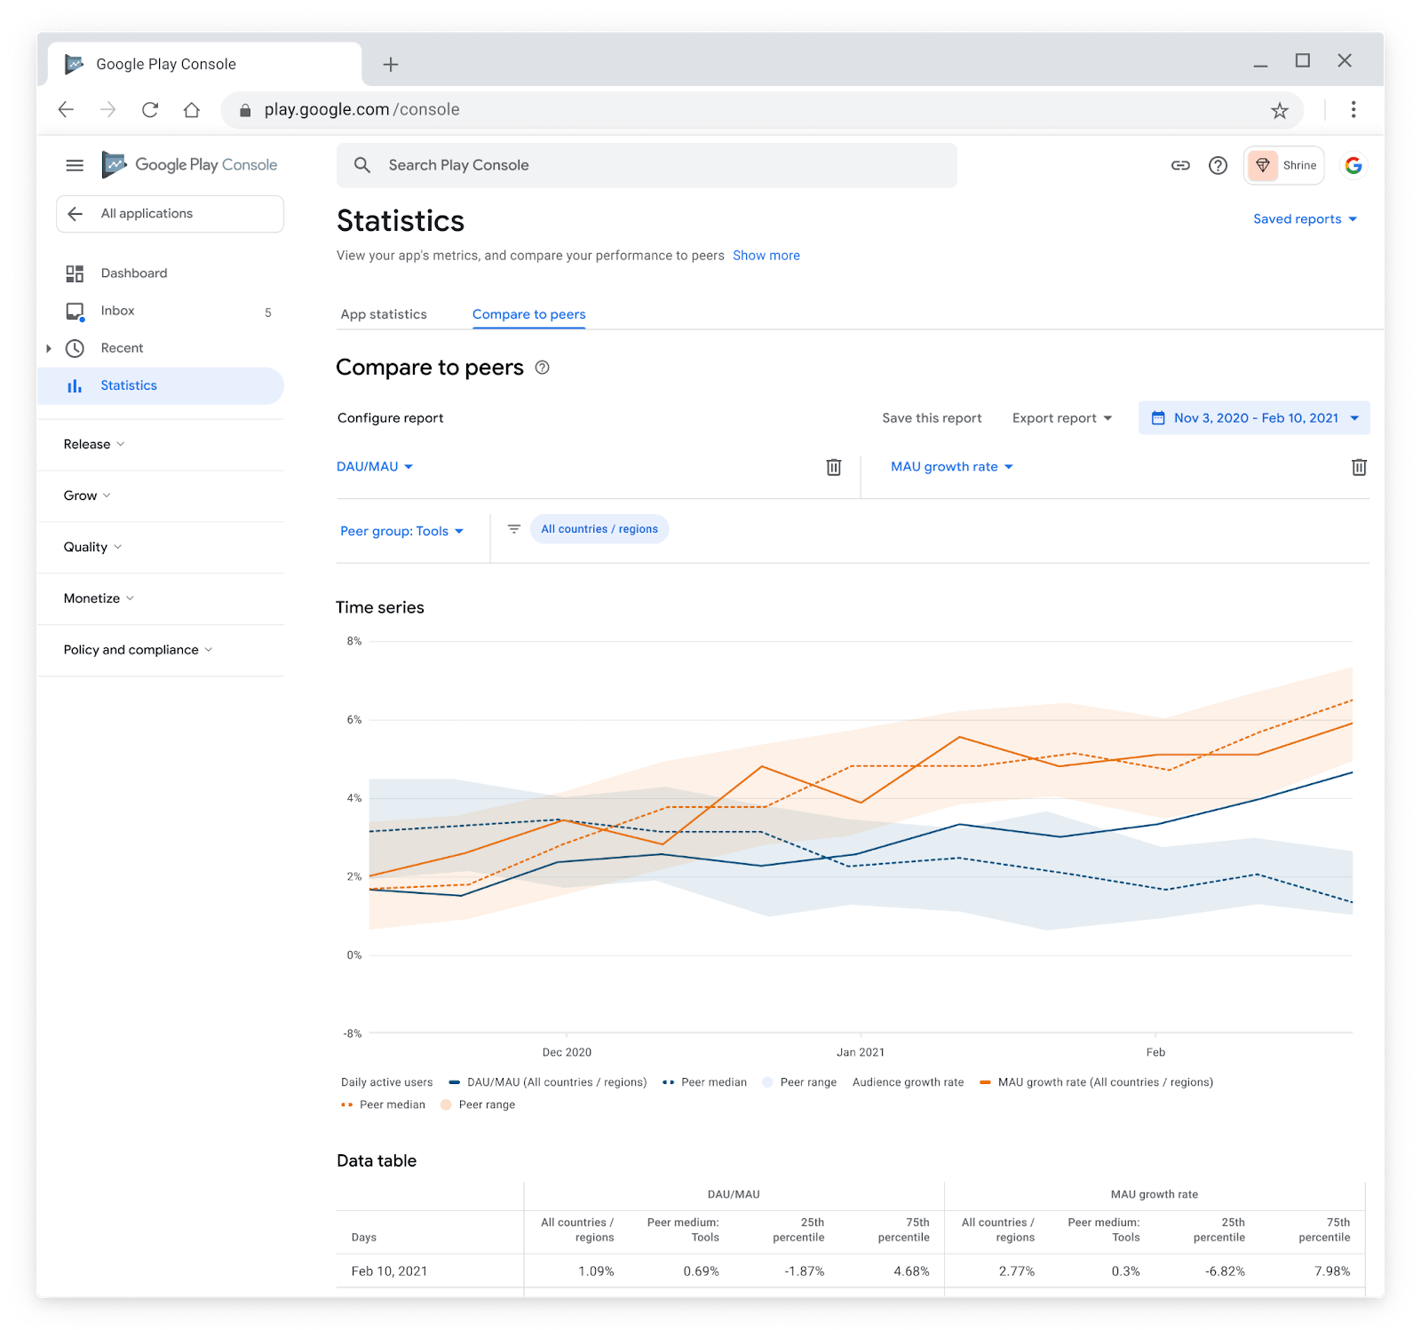
Task: Delete the MAU growth rate metric
Action: pyautogui.click(x=1359, y=467)
